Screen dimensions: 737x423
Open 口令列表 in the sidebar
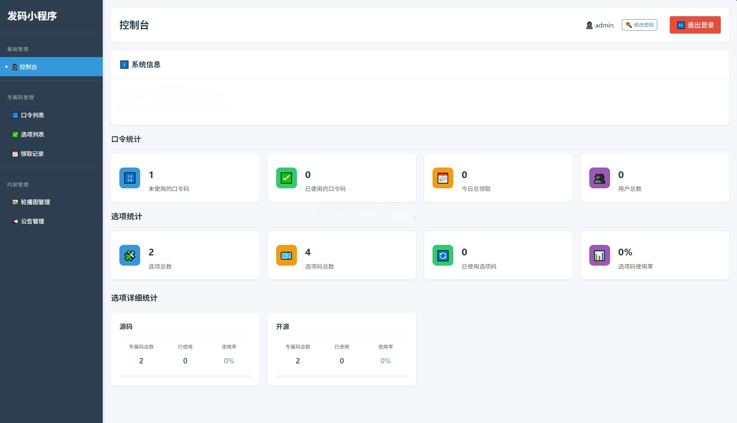32,115
